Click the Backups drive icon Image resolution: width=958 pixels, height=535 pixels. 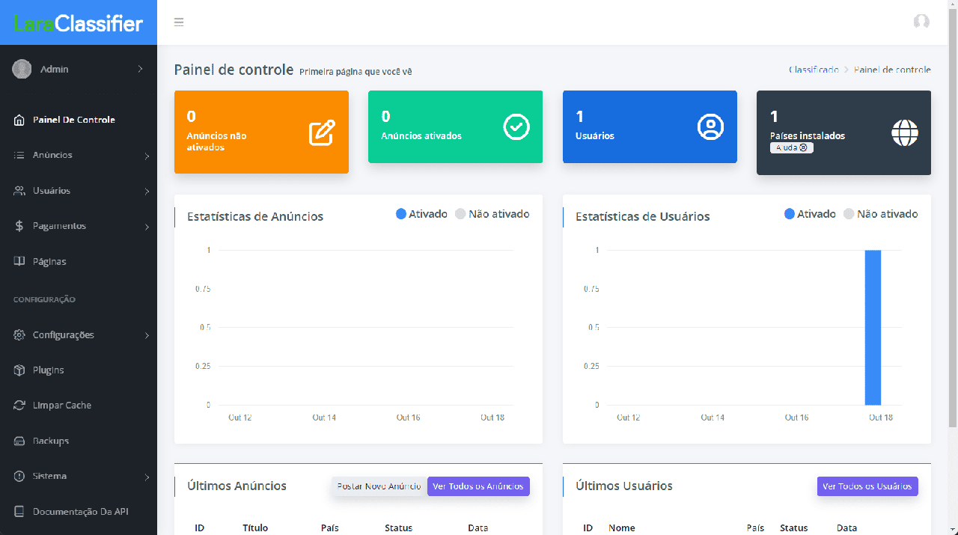[x=19, y=441]
